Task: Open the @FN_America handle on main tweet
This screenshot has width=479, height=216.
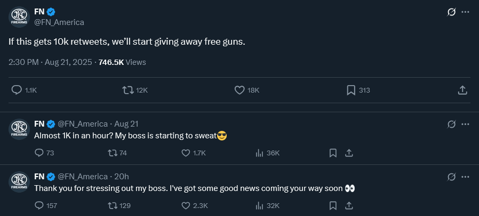Action: 59,22
